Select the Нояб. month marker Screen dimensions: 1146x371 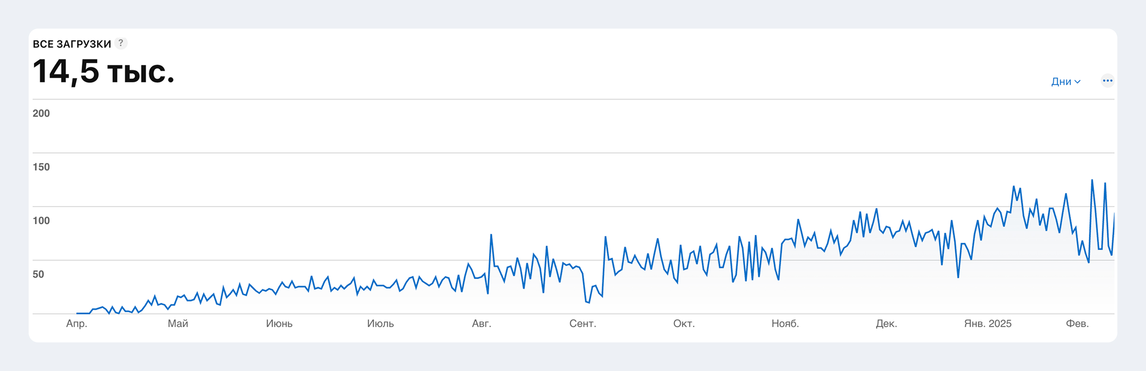tap(785, 324)
